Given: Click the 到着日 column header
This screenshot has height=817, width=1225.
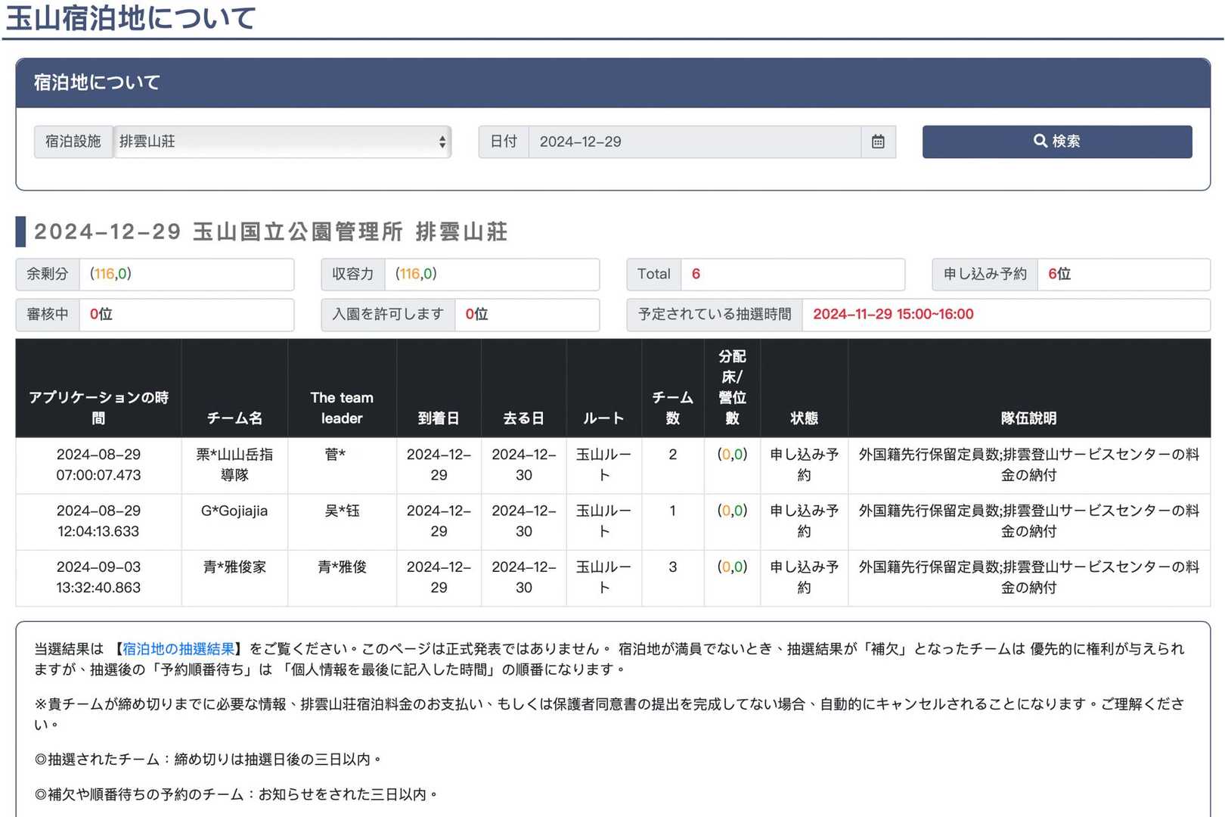Looking at the screenshot, I should (x=439, y=418).
